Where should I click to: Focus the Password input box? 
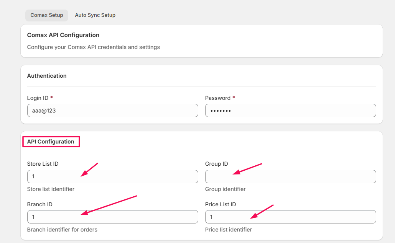click(290, 111)
